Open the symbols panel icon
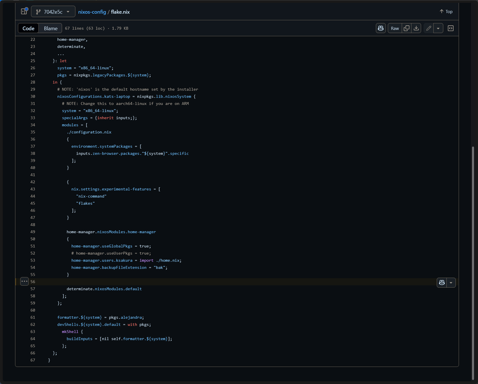The height and width of the screenshot is (384, 478). click(451, 28)
